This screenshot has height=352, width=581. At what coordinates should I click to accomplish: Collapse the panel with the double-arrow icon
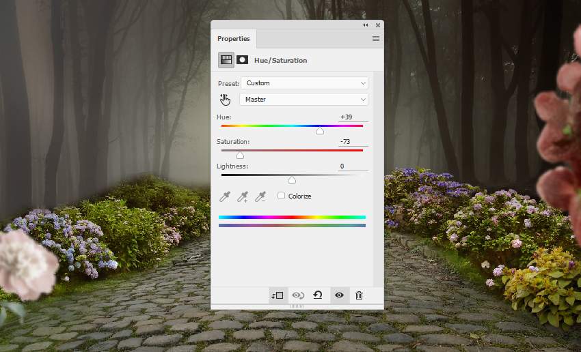(x=366, y=25)
